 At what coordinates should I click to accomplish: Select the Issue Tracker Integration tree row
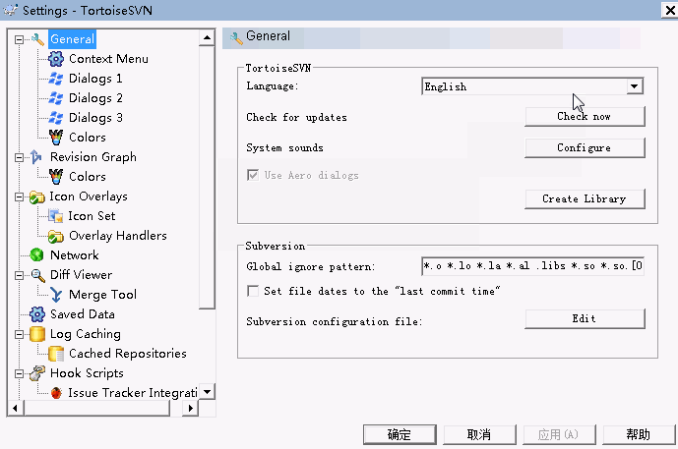132,393
